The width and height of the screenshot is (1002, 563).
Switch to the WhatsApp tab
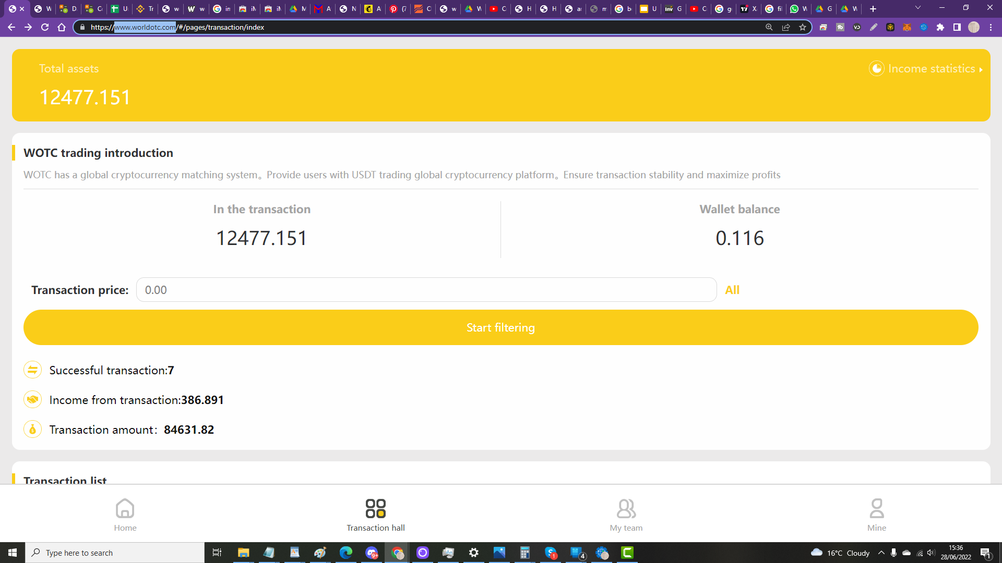pos(798,9)
